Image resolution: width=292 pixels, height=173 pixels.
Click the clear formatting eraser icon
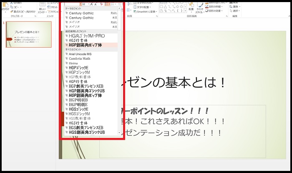coord(101,4)
